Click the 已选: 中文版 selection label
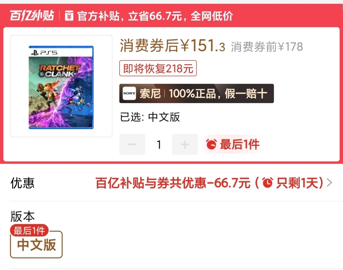 coord(150,117)
